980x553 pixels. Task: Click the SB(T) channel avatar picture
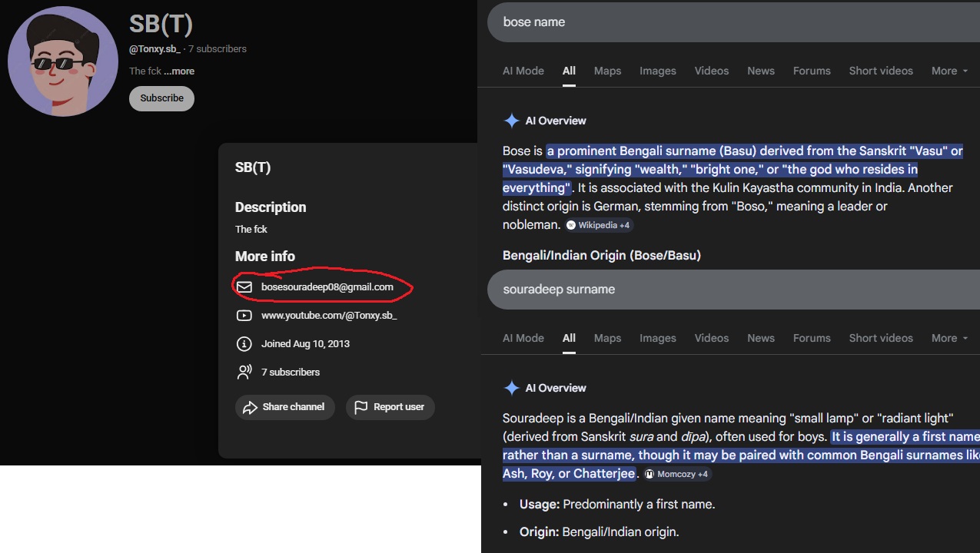pyautogui.click(x=63, y=61)
